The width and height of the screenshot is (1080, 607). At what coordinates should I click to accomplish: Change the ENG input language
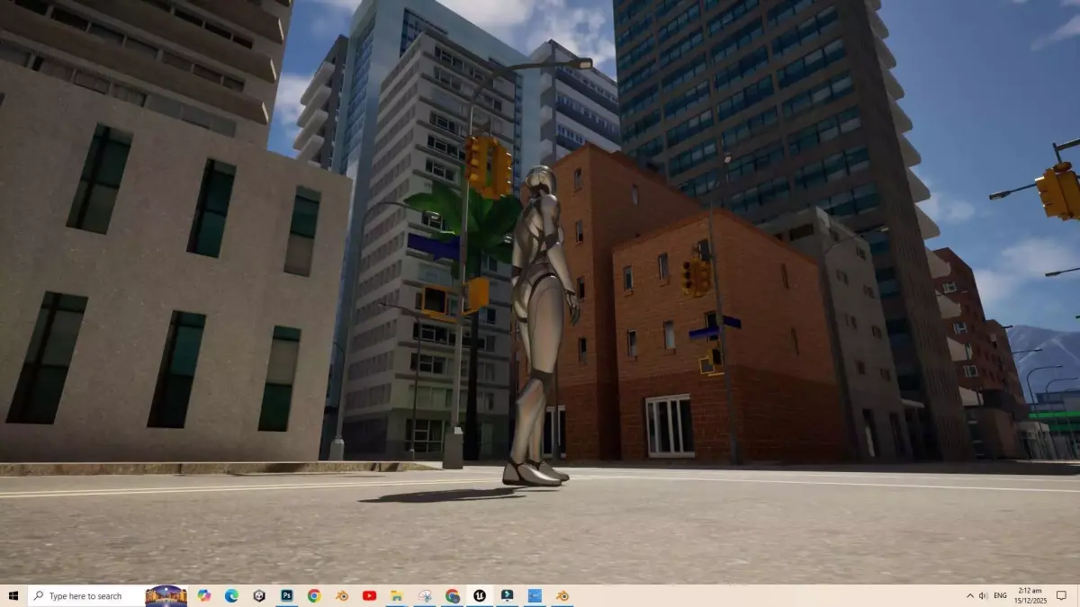(1000, 596)
